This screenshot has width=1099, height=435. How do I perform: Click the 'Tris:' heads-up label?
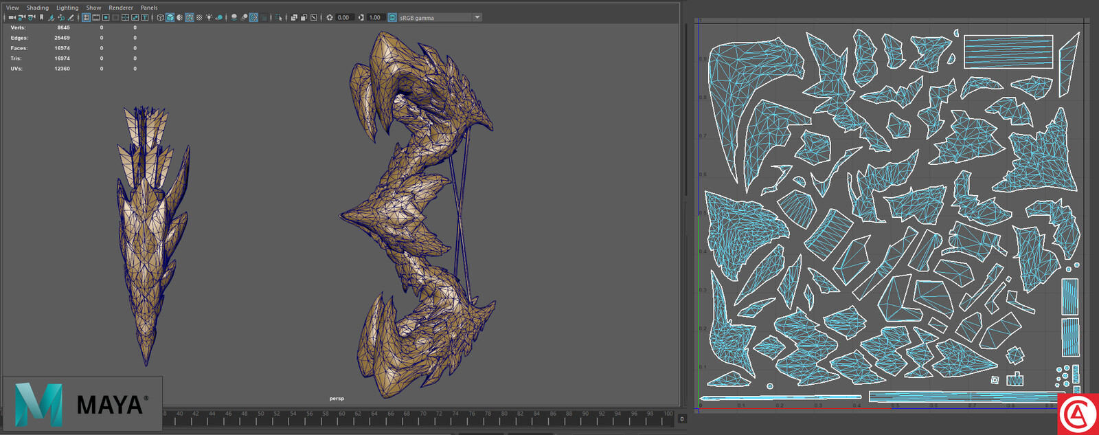click(x=17, y=58)
